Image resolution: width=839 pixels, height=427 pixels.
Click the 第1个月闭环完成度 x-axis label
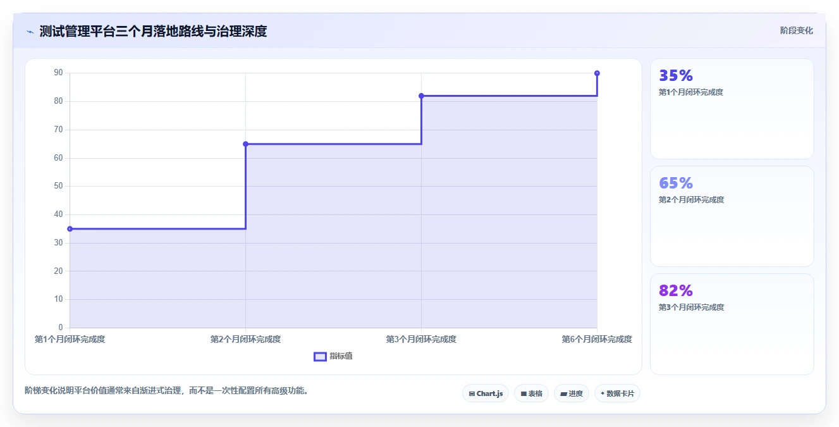click(70, 339)
